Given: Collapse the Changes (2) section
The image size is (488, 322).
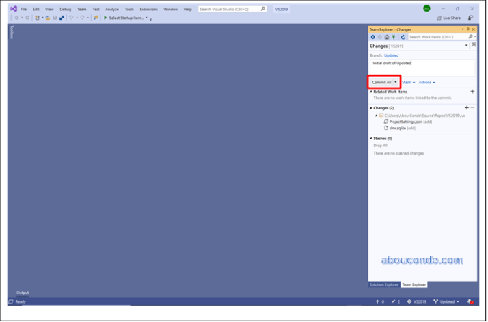Looking at the screenshot, I should click(371, 108).
